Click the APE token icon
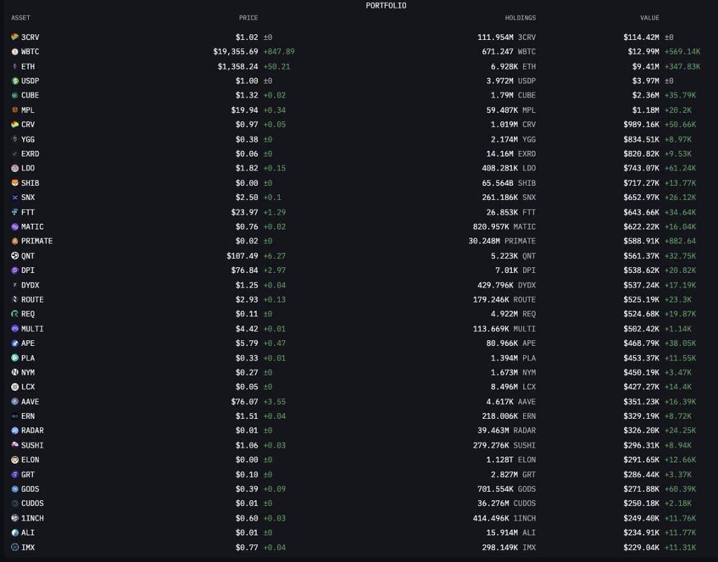The width and height of the screenshot is (718, 562). (x=15, y=343)
